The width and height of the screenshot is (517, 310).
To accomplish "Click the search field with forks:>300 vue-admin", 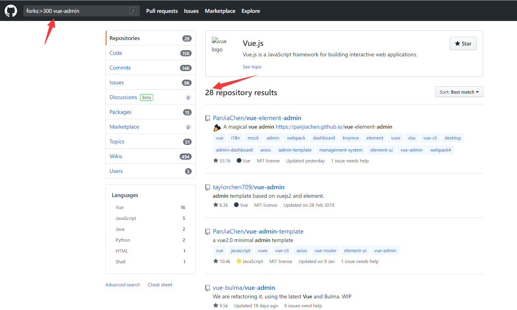I will (x=81, y=11).
